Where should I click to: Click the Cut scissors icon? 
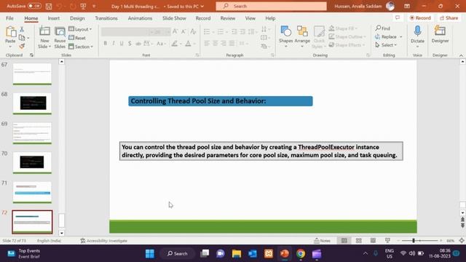(22, 29)
